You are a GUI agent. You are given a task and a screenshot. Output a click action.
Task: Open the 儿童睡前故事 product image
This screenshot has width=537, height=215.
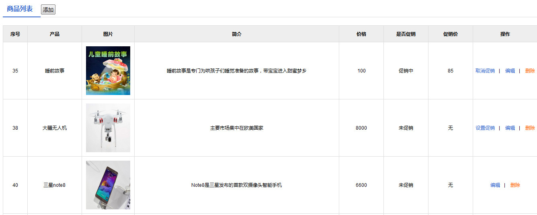tap(108, 71)
